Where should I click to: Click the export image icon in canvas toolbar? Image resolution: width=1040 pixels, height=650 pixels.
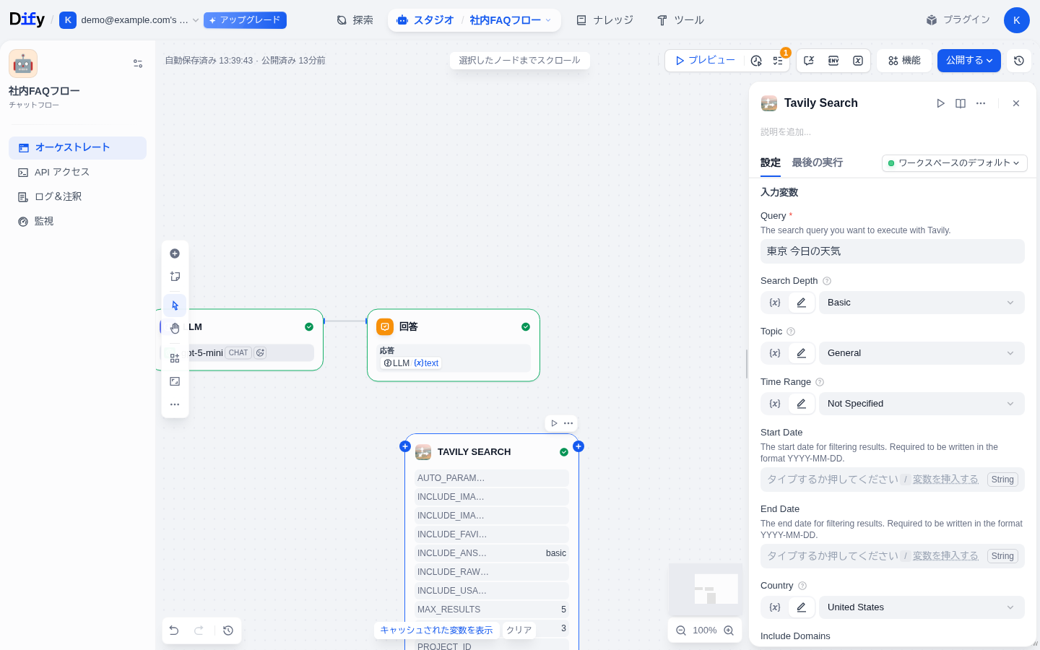tap(175, 381)
